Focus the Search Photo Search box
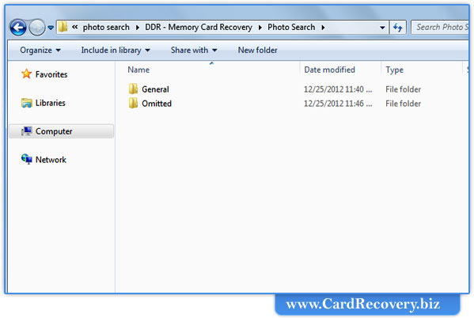474x318 pixels. click(x=440, y=27)
